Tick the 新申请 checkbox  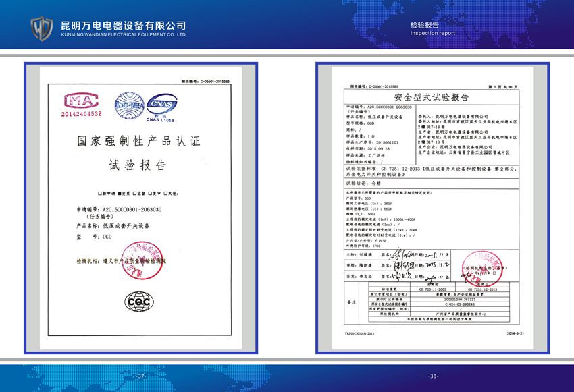point(101,194)
